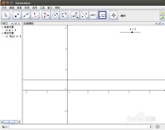Open Point tool dropdown triangle
The width and height of the screenshot is (165, 130).
tap(20, 18)
